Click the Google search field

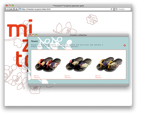tap(123, 9)
